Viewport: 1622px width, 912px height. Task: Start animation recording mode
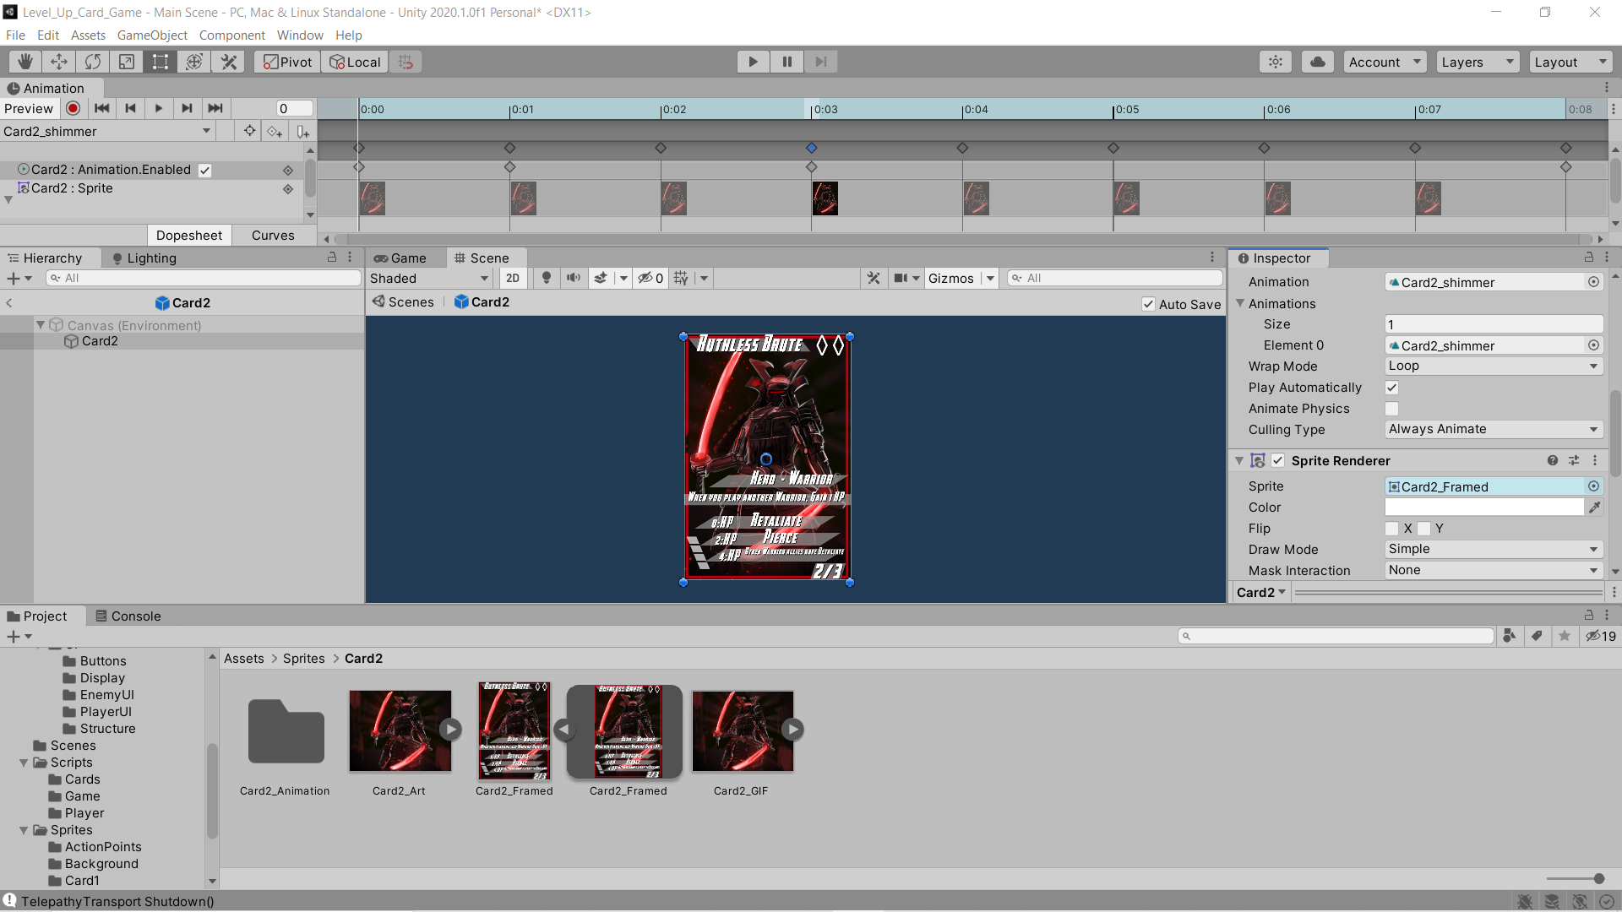73,108
